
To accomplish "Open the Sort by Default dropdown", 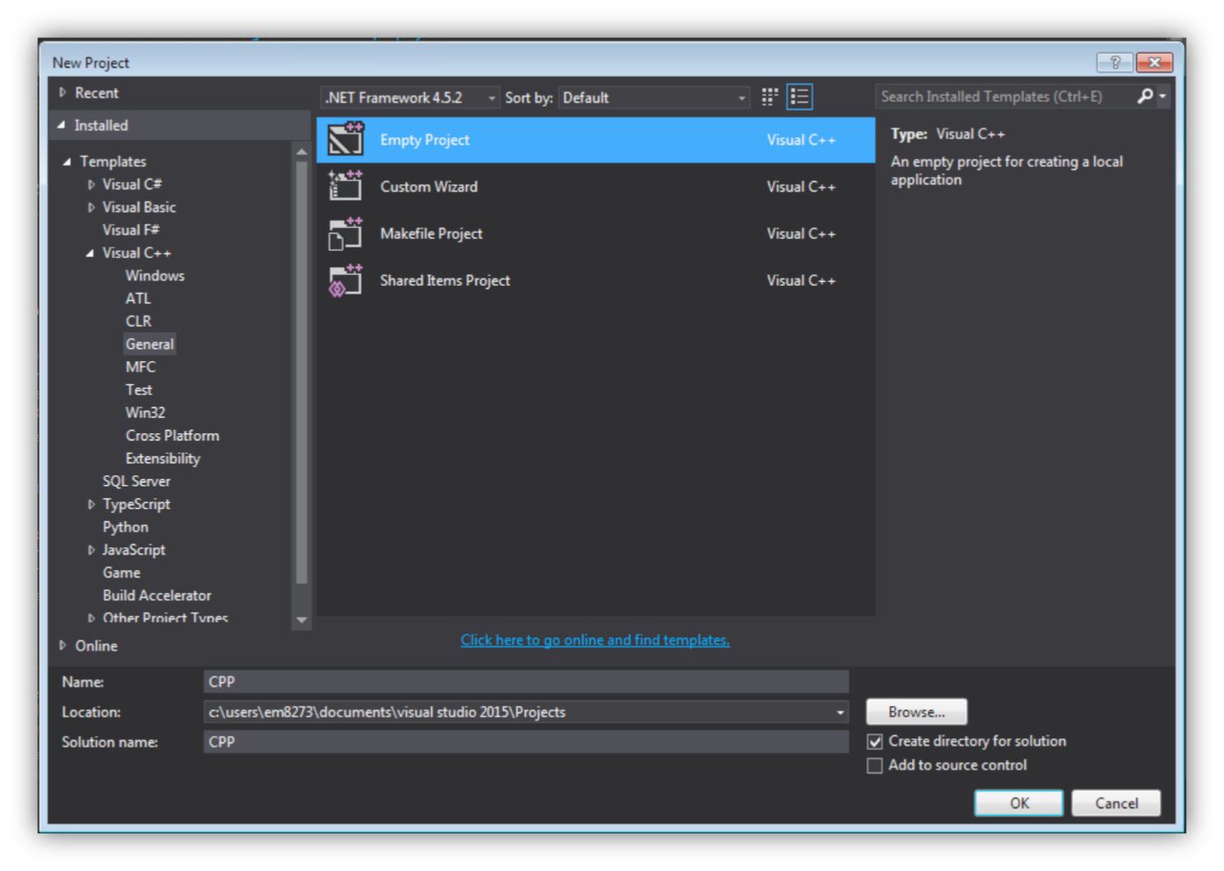I will click(x=654, y=98).
